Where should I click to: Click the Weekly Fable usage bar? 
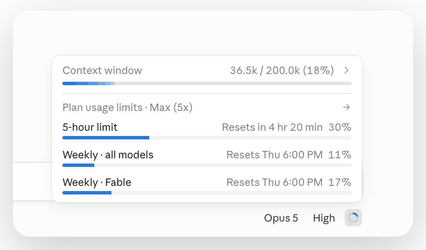[207, 193]
